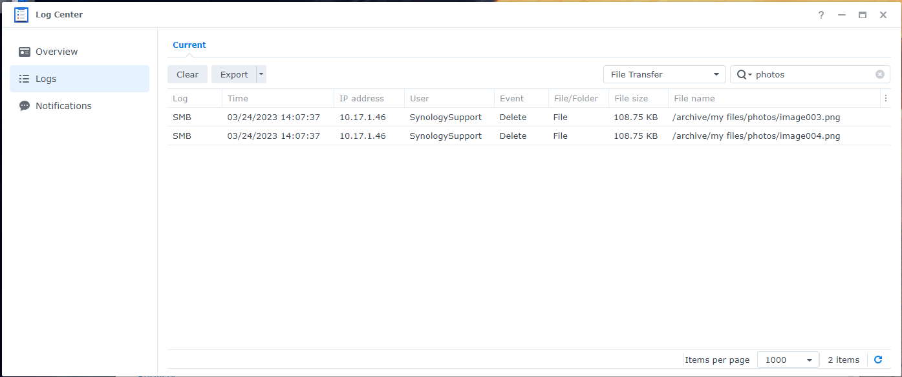The image size is (902, 377).
Task: Click the Help question mark icon
Action: pyautogui.click(x=821, y=15)
